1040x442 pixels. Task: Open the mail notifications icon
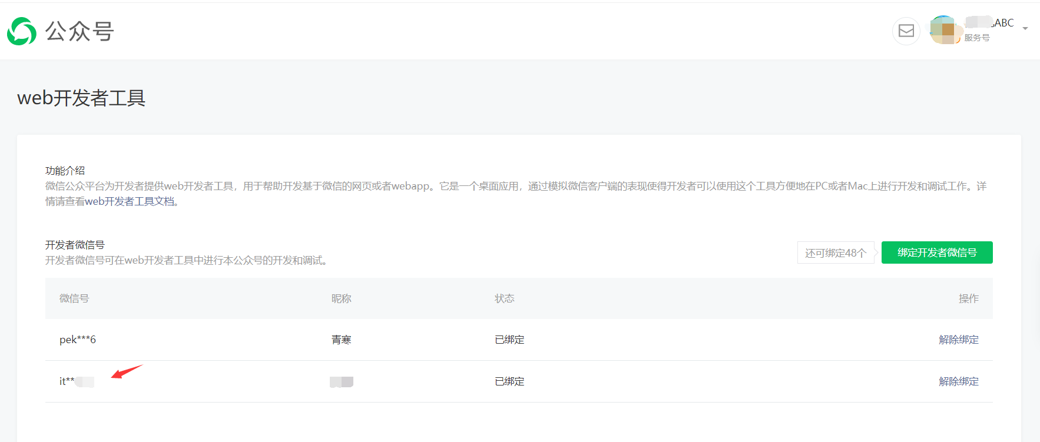pos(906,31)
